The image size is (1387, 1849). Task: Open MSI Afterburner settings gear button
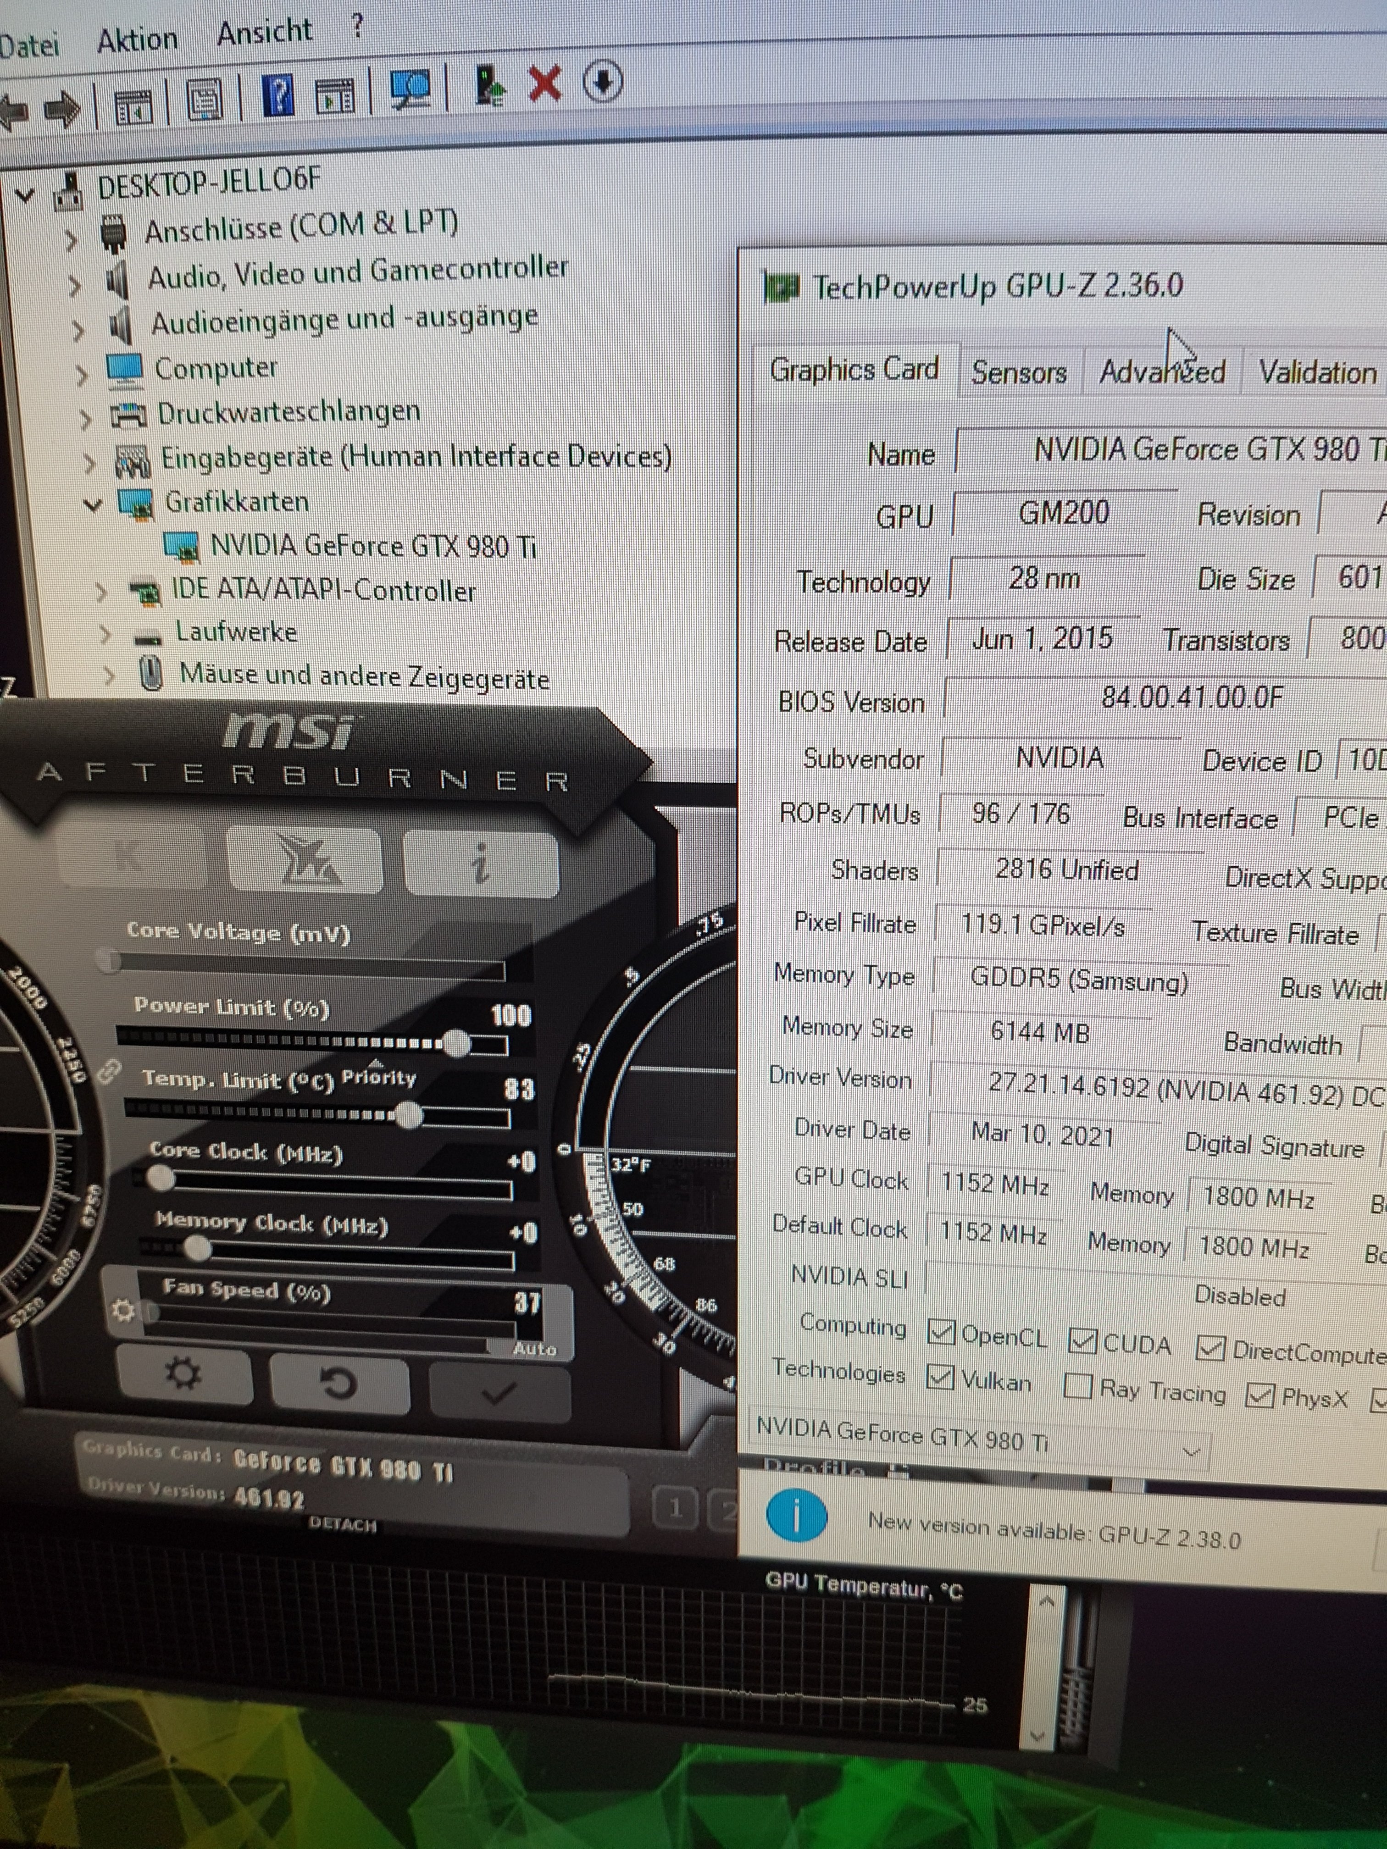click(183, 1373)
